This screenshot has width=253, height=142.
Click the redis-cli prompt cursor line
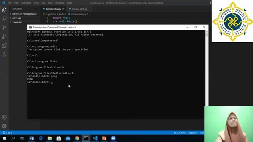pos(40,82)
